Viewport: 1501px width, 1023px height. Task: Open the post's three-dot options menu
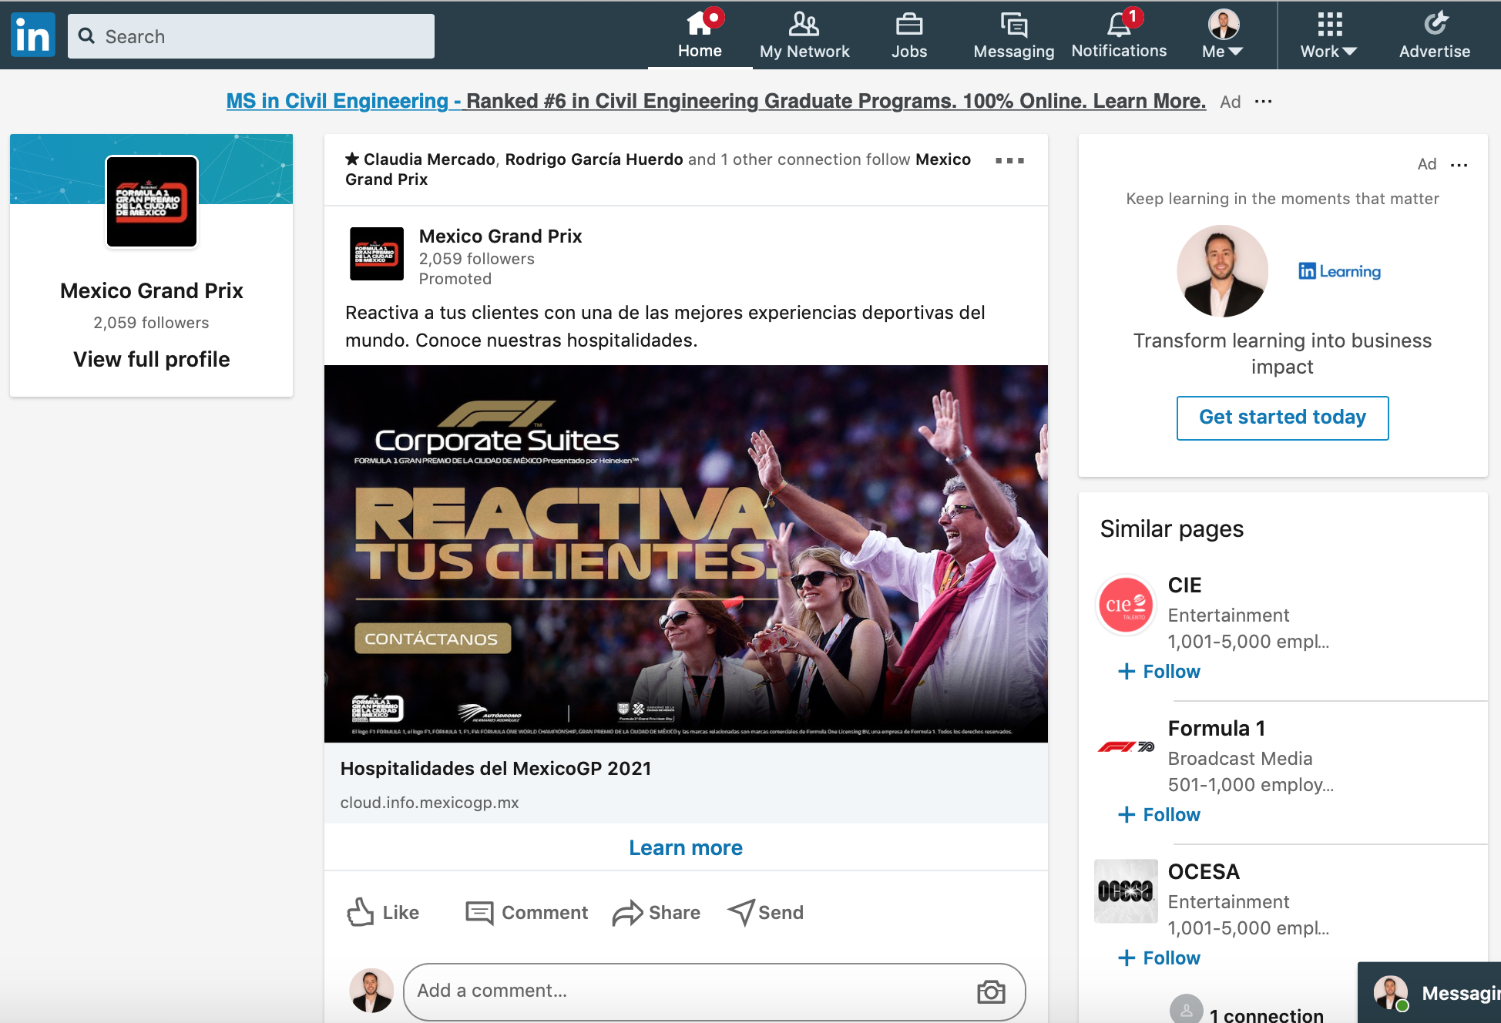point(1009,160)
